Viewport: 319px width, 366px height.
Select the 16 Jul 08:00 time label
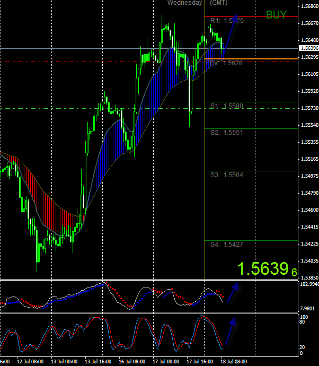(x=132, y=362)
